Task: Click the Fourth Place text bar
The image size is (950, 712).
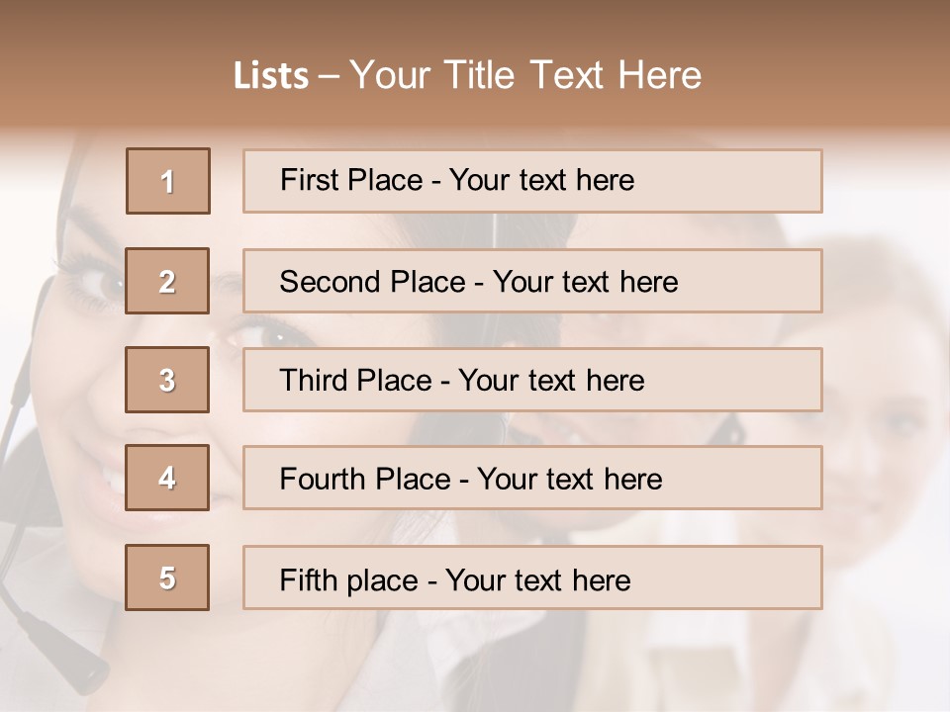Action: pyautogui.click(x=532, y=478)
